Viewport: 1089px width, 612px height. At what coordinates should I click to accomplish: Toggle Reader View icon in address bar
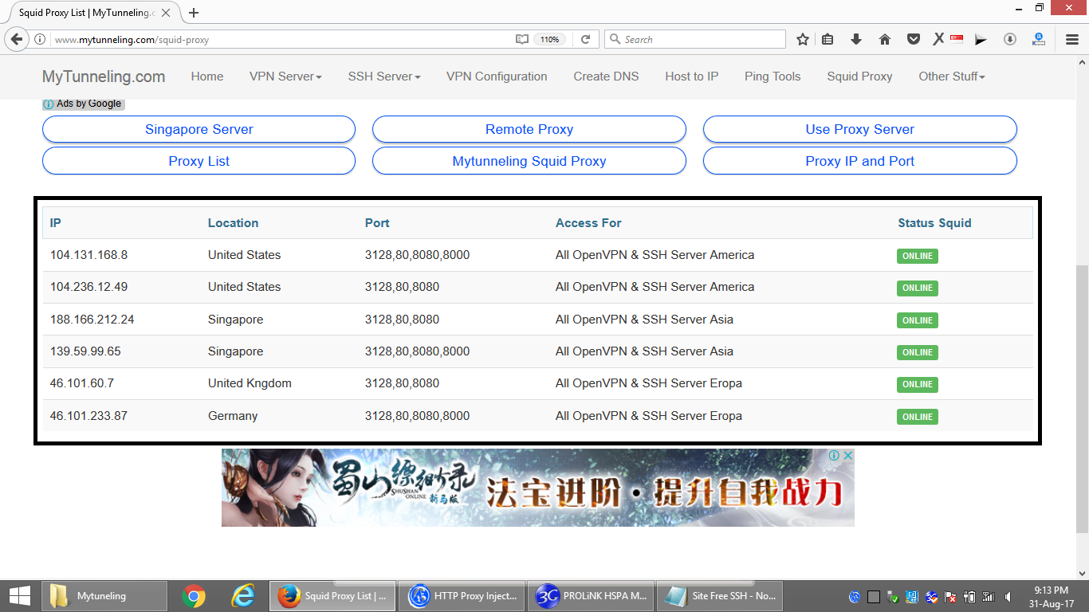pos(521,39)
